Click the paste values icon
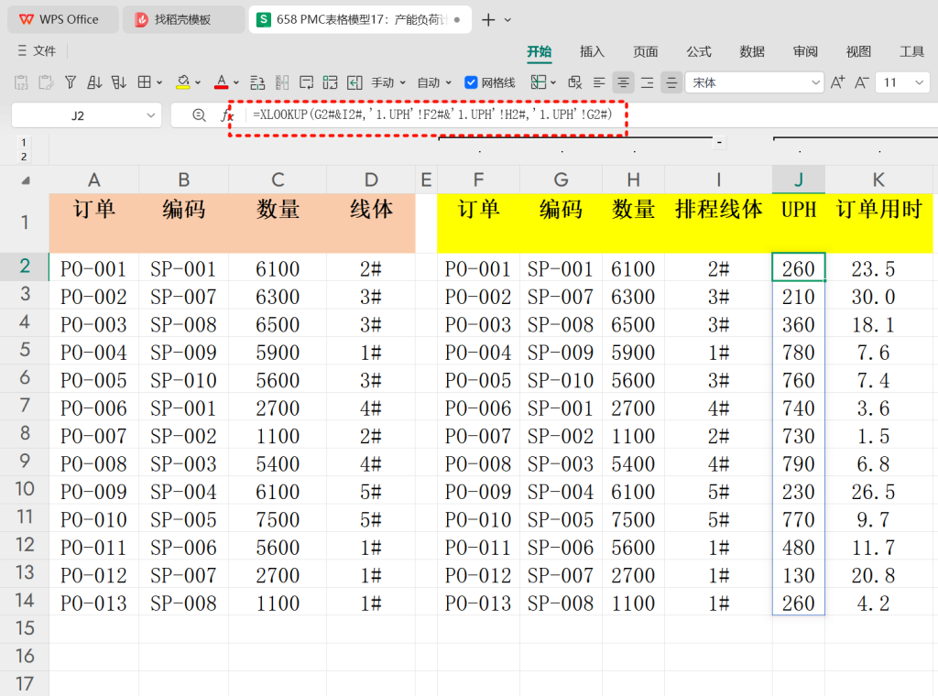Image resolution: width=938 pixels, height=696 pixels. pos(21,82)
